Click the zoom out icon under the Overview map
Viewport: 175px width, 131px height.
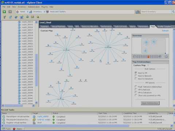coord(134,56)
